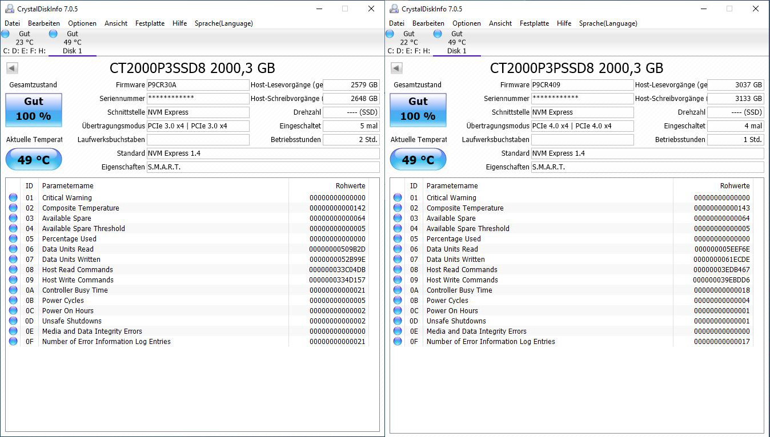Click the 49 °C temperature button in the right window
This screenshot has height=437, width=770.
coord(418,160)
